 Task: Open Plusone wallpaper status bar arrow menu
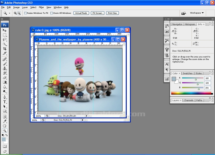(86, 116)
